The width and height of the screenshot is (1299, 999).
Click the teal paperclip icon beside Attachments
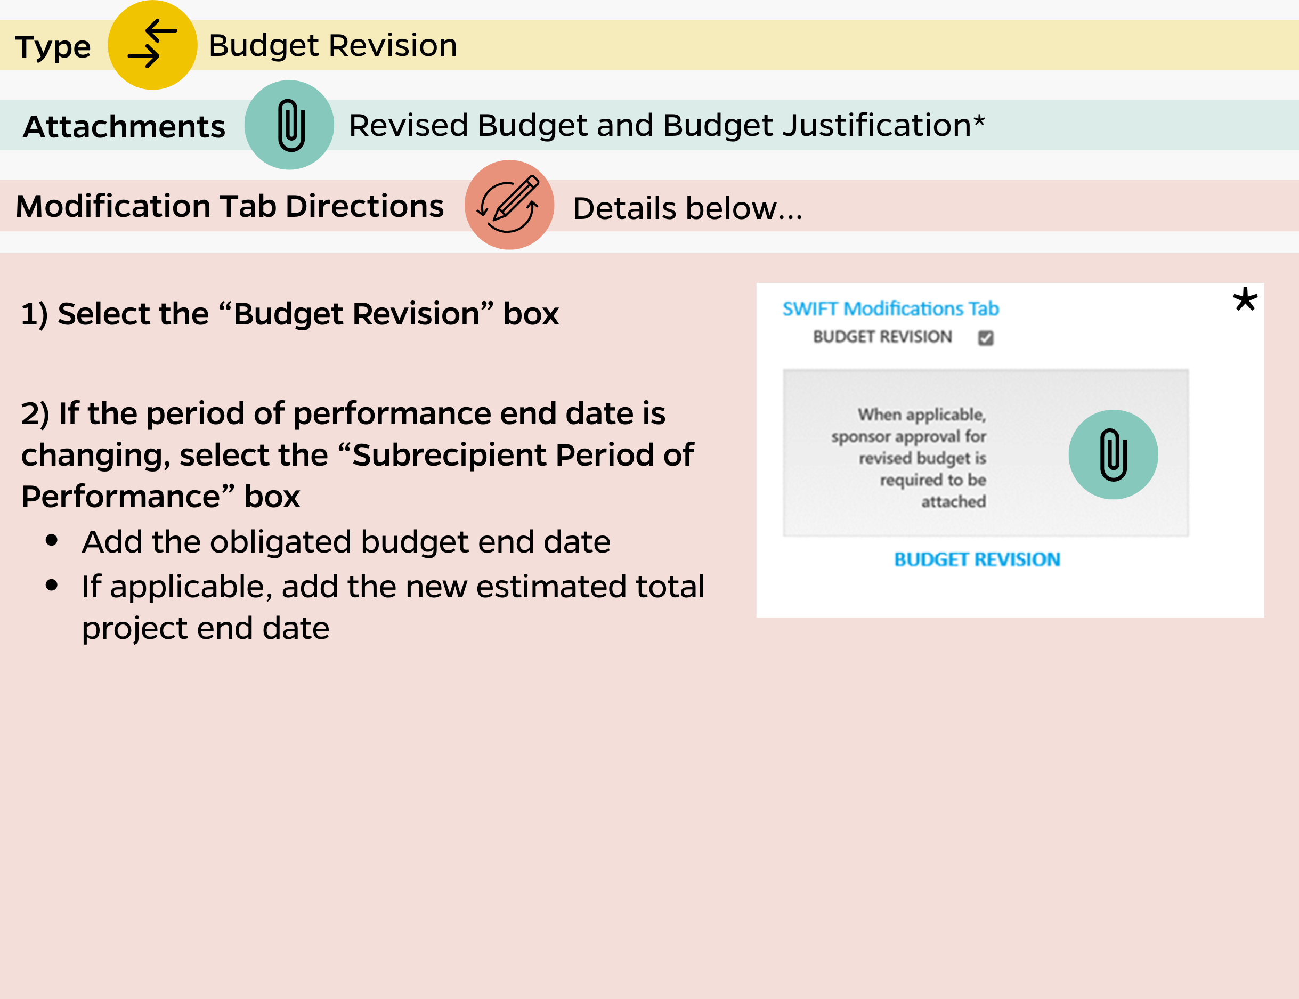[x=289, y=125]
